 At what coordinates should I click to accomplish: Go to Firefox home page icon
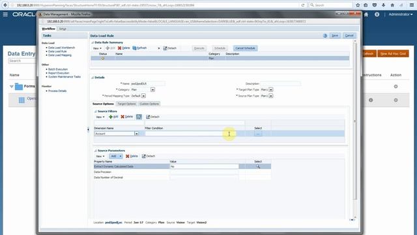[392, 5]
